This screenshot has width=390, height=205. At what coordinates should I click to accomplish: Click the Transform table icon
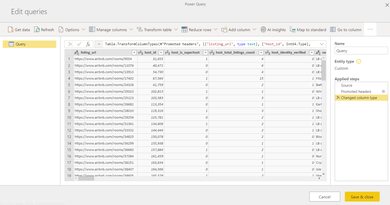point(139,30)
